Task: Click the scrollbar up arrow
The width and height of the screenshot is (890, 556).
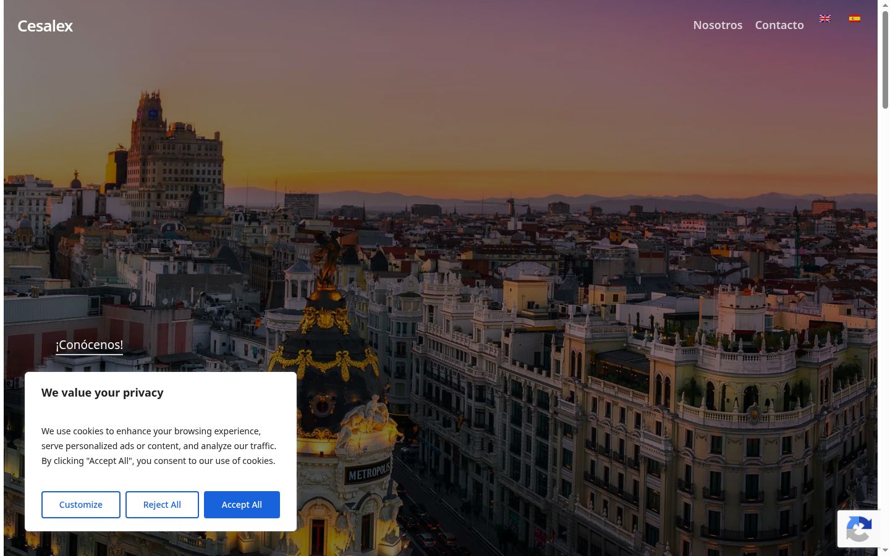Action: click(x=885, y=5)
